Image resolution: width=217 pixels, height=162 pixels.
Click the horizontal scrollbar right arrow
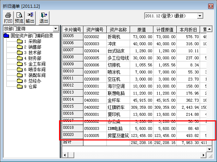(x=204, y=155)
